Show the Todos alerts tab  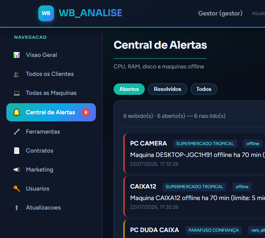(x=203, y=89)
